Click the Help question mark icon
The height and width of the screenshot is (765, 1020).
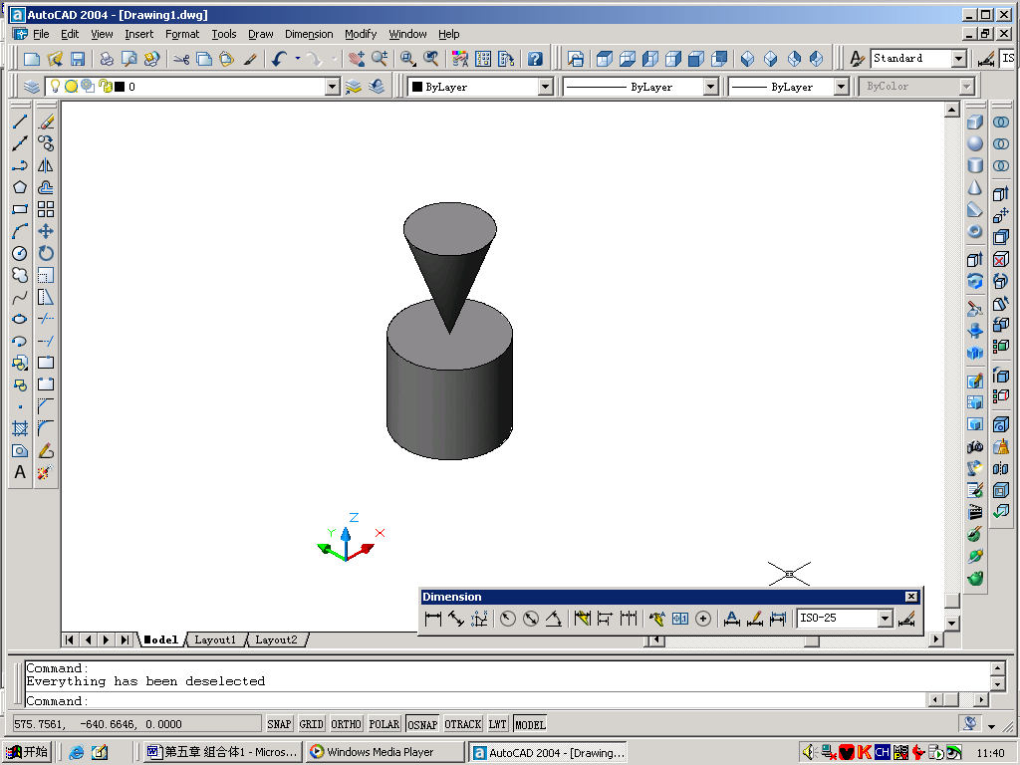tap(535, 59)
